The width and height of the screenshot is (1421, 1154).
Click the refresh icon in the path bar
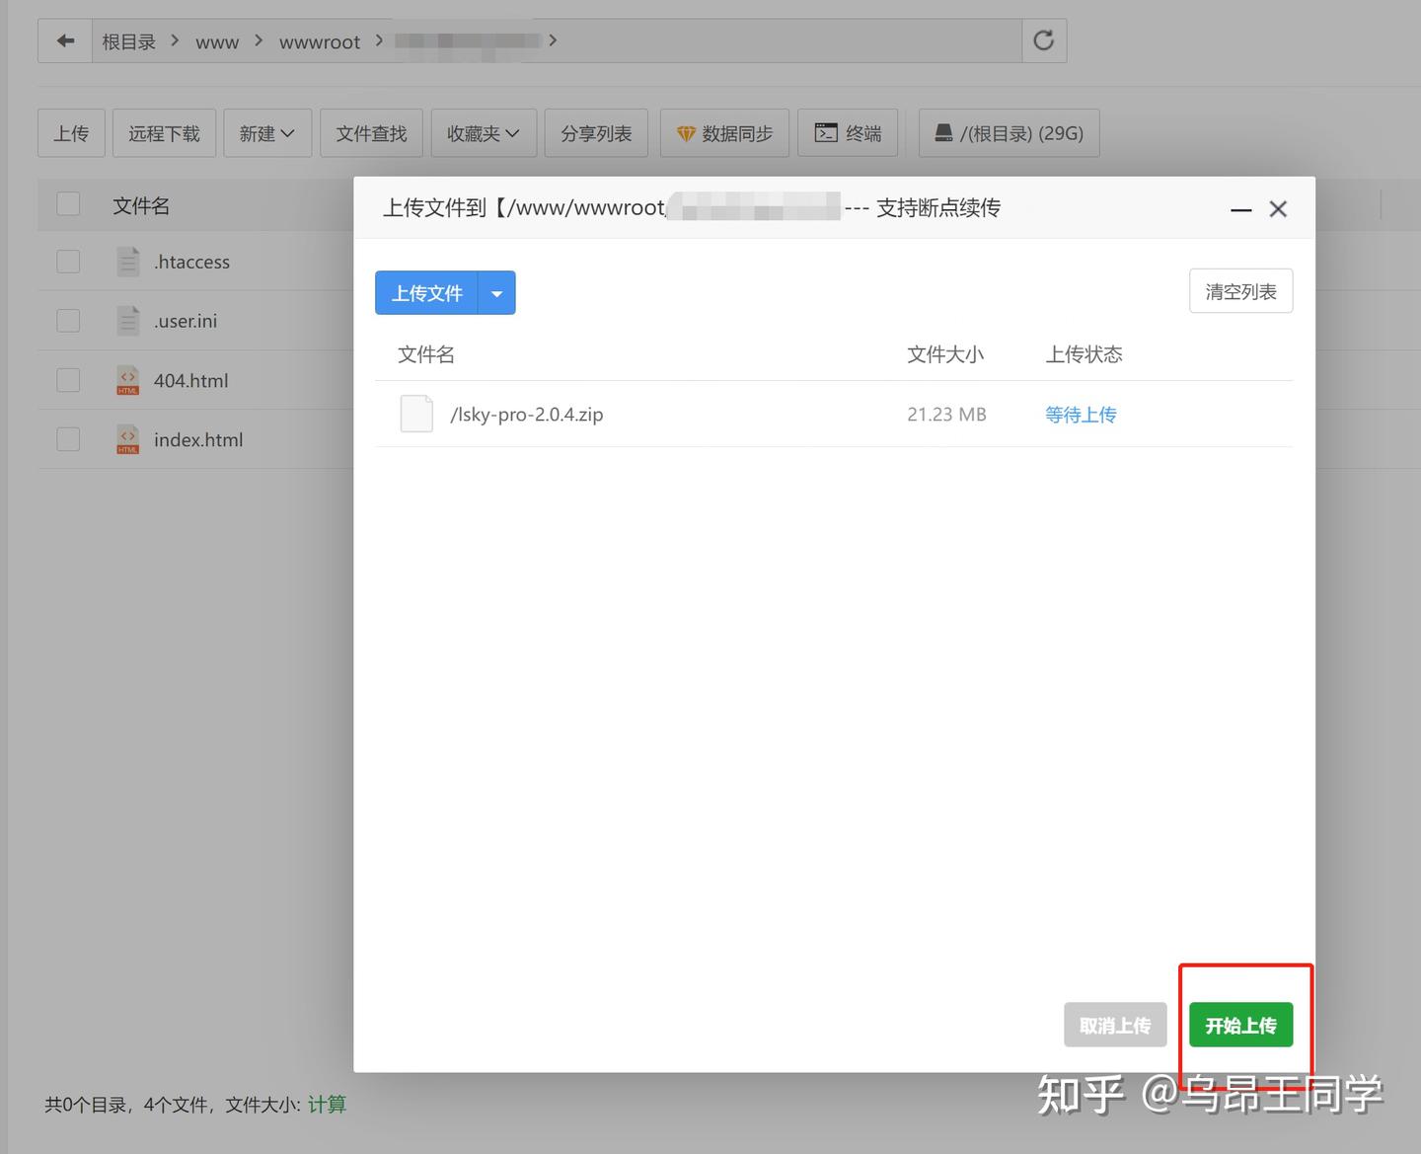click(1043, 39)
